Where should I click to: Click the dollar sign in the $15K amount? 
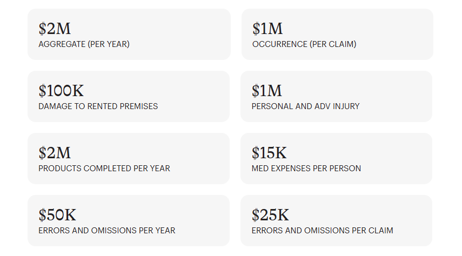point(256,153)
